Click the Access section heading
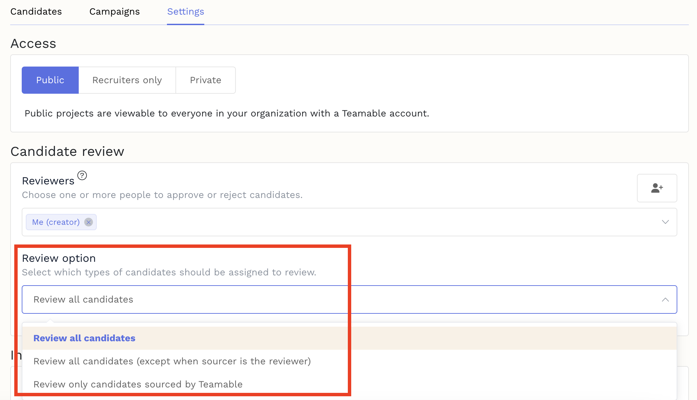The image size is (697, 400). point(33,43)
